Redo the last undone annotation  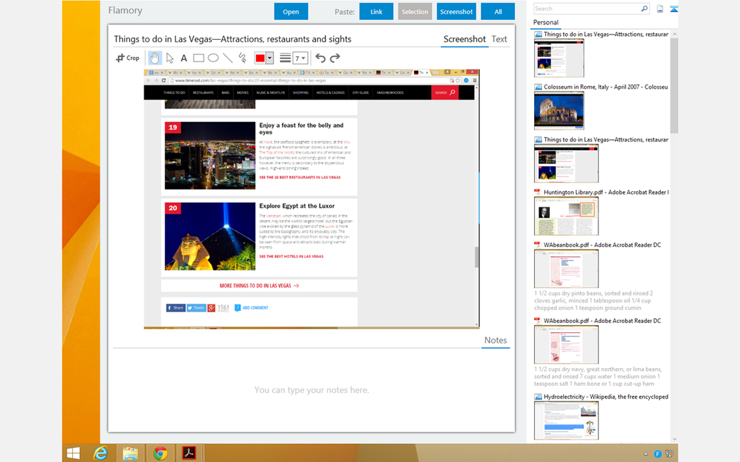335,58
